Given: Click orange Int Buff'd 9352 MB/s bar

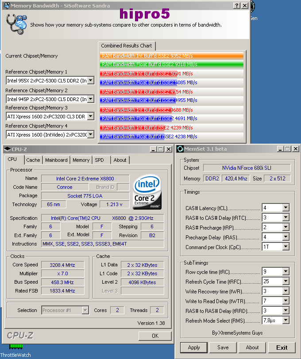Looking at the screenshot, I should tap(172, 56).
